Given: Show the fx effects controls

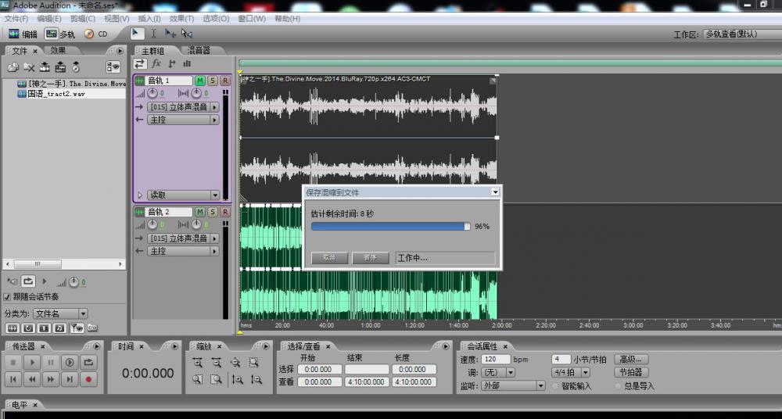Looking at the screenshot, I should (x=156, y=63).
